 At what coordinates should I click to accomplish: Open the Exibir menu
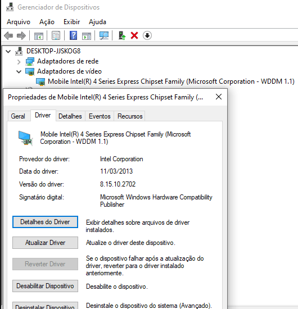(71, 22)
